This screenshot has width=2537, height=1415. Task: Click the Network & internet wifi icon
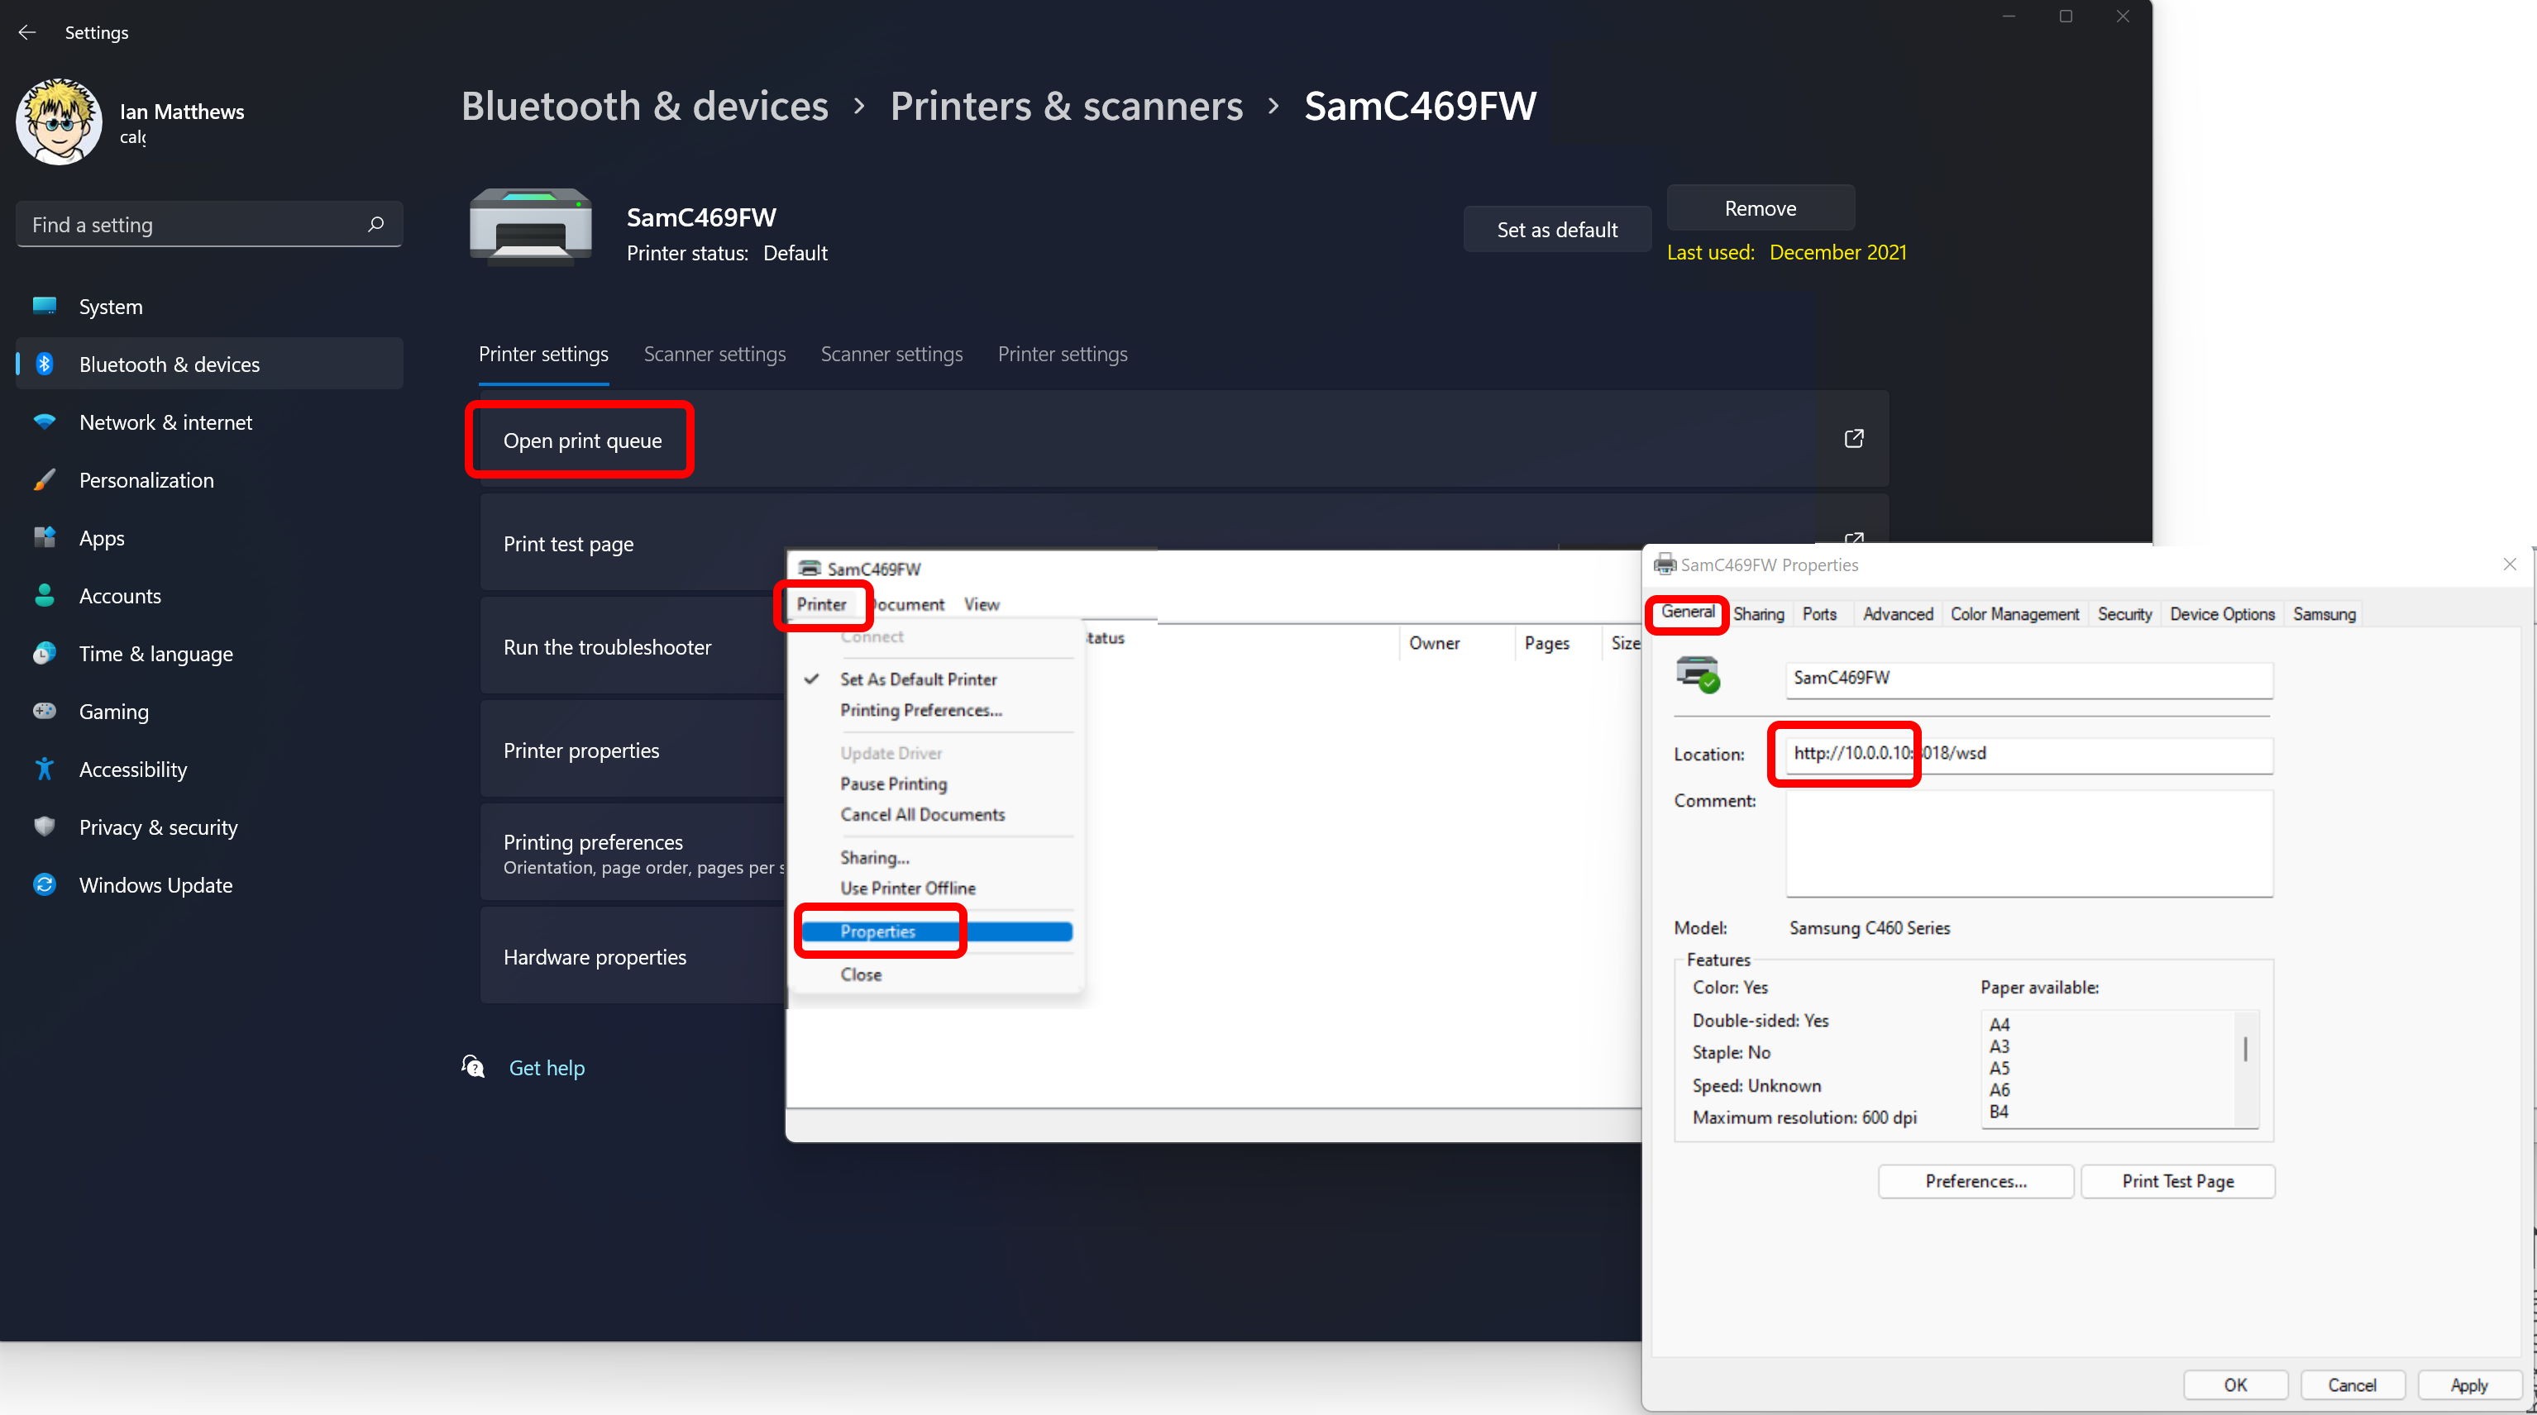tap(45, 422)
